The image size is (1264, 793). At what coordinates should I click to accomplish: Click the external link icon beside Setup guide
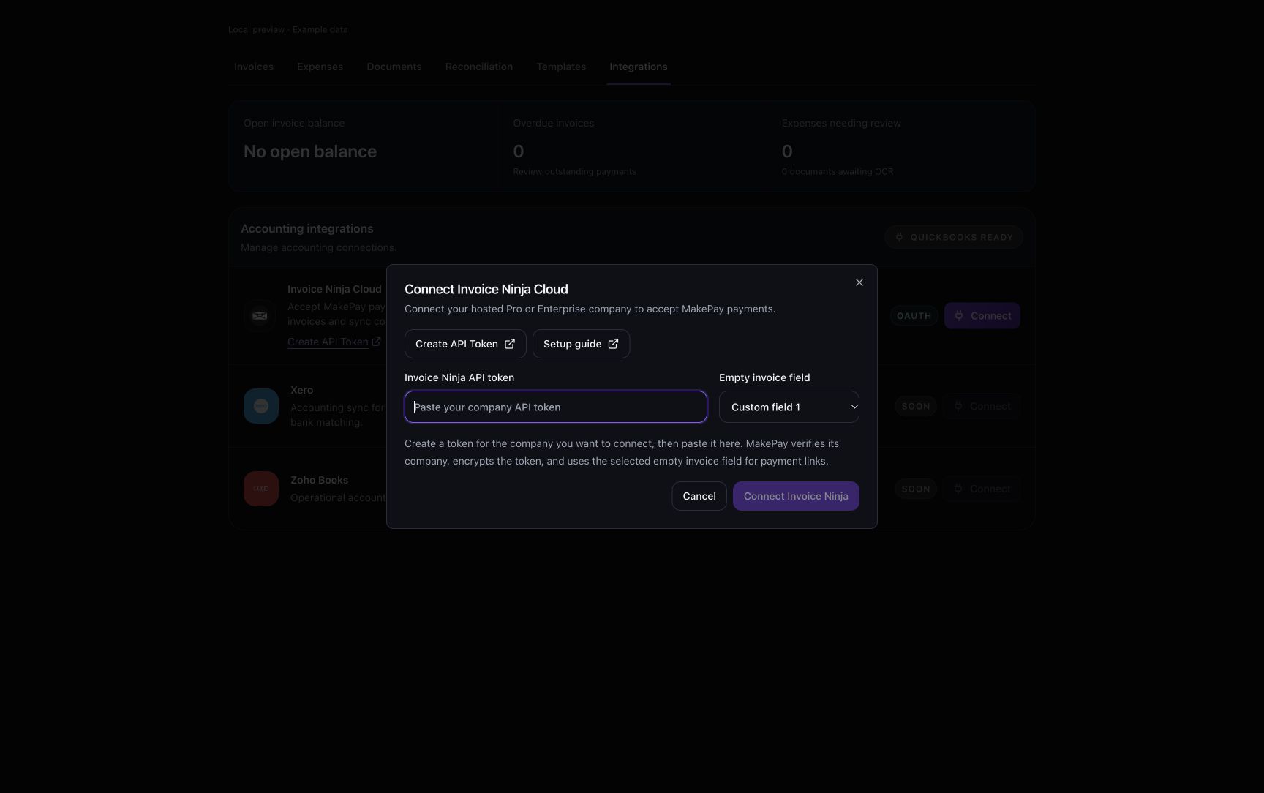tap(613, 344)
